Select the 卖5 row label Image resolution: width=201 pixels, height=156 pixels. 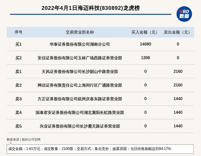click(18, 126)
